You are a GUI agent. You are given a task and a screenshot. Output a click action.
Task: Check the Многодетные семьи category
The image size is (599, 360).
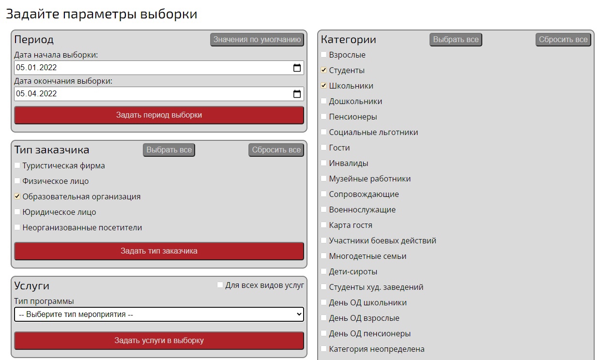(323, 256)
